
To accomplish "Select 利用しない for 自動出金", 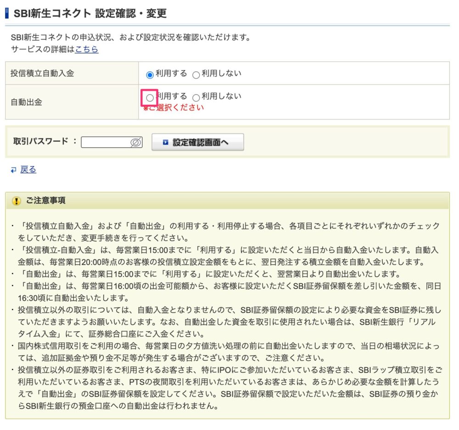I will point(196,98).
